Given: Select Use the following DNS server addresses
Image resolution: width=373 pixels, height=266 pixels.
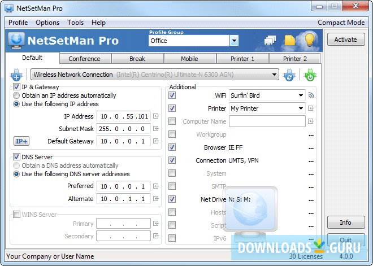Looking at the screenshot, I should [16, 174].
